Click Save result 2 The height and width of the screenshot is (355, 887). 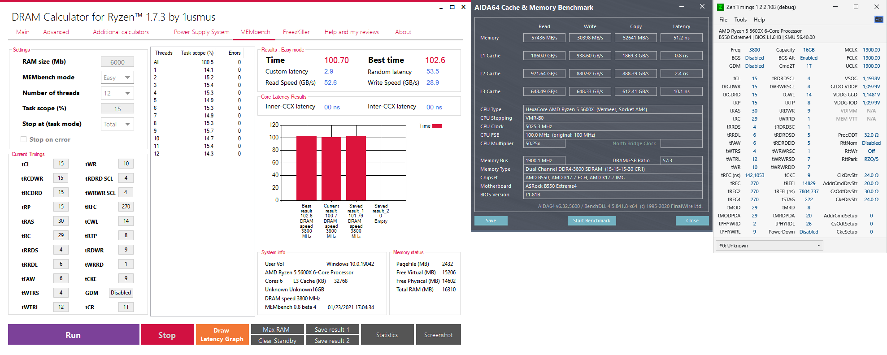pos(332,341)
